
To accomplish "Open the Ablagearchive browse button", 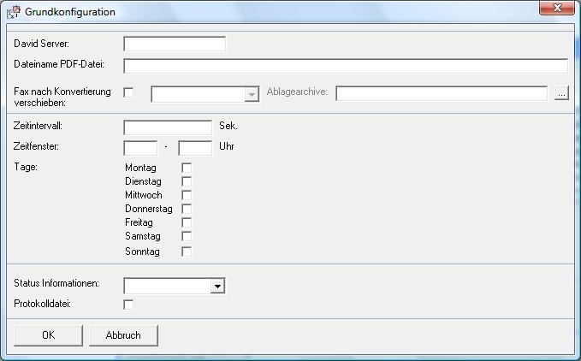I will pyautogui.click(x=561, y=93).
